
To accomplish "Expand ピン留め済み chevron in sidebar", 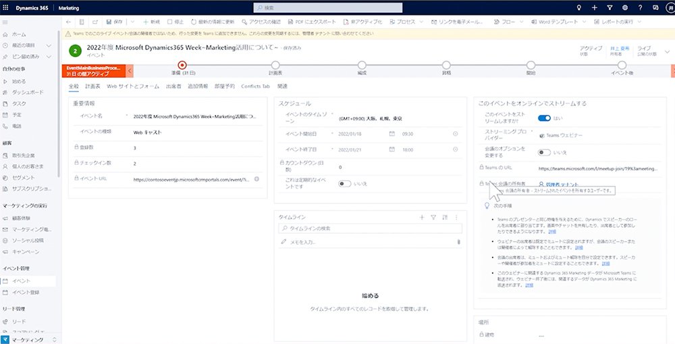I will point(49,57).
